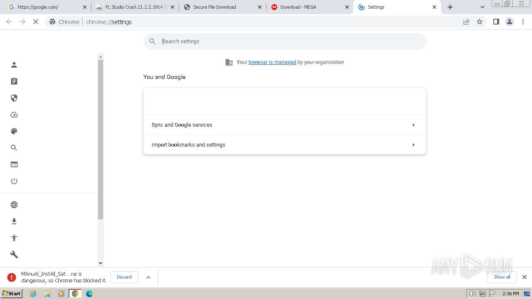Close the Download - MEGA tab
This screenshot has height=299, width=532.
(x=347, y=7)
